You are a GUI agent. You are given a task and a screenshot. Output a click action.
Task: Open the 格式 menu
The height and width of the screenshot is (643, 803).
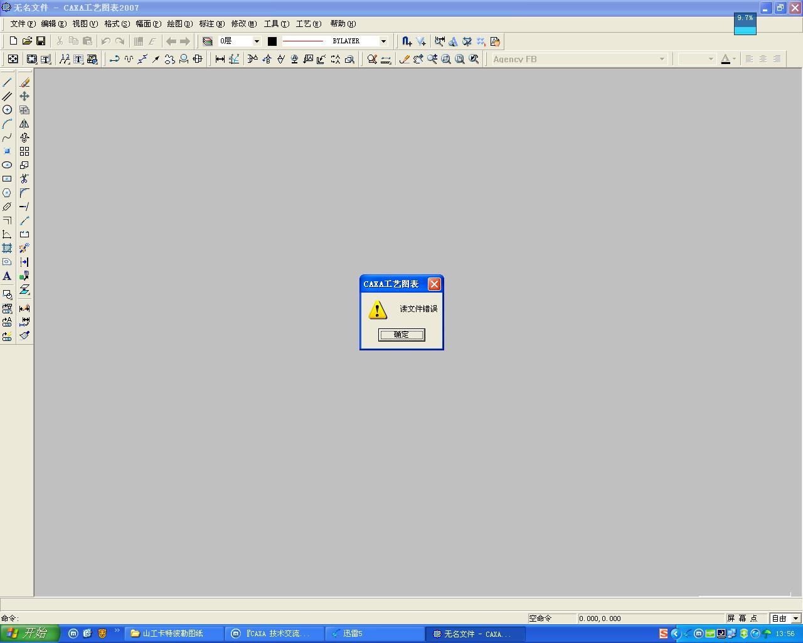tap(117, 24)
